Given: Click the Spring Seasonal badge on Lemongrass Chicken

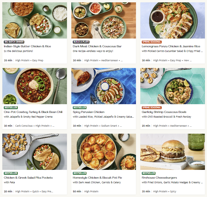Looking at the screenshot, I should pos(151,42).
